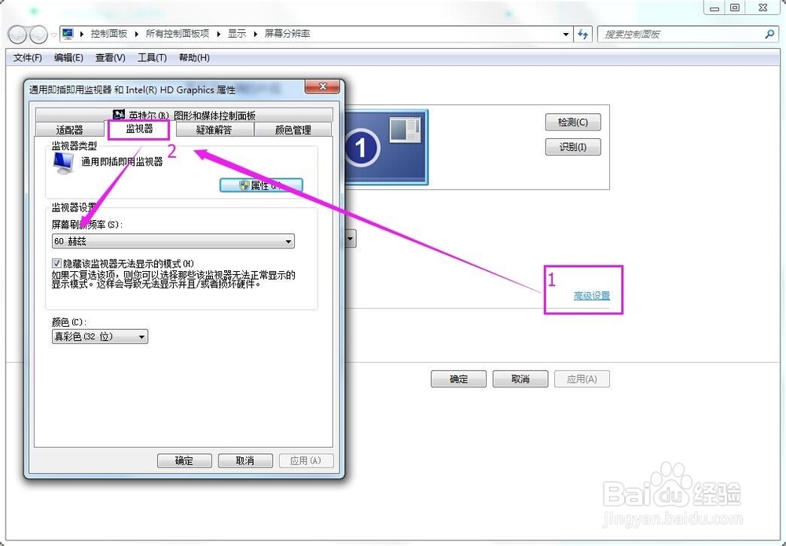Open the 工具(T) menu

coord(152,57)
